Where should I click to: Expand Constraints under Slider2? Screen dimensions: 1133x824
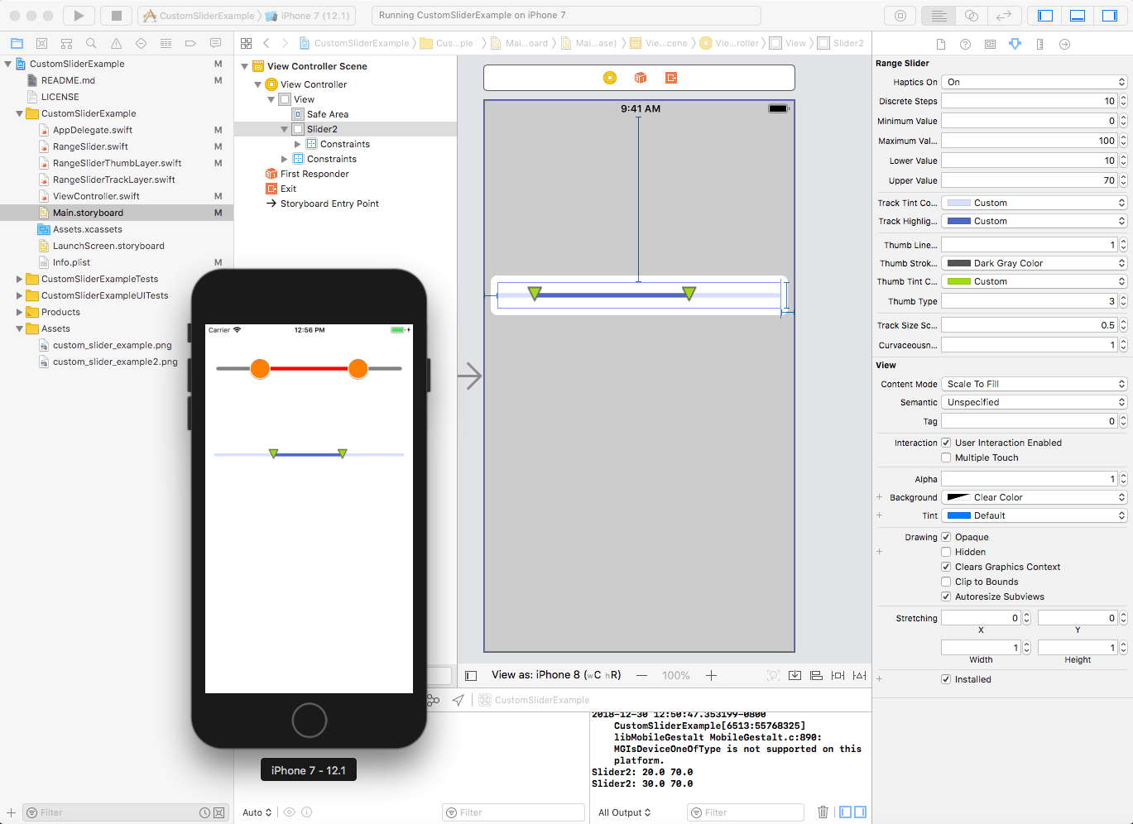(x=296, y=143)
